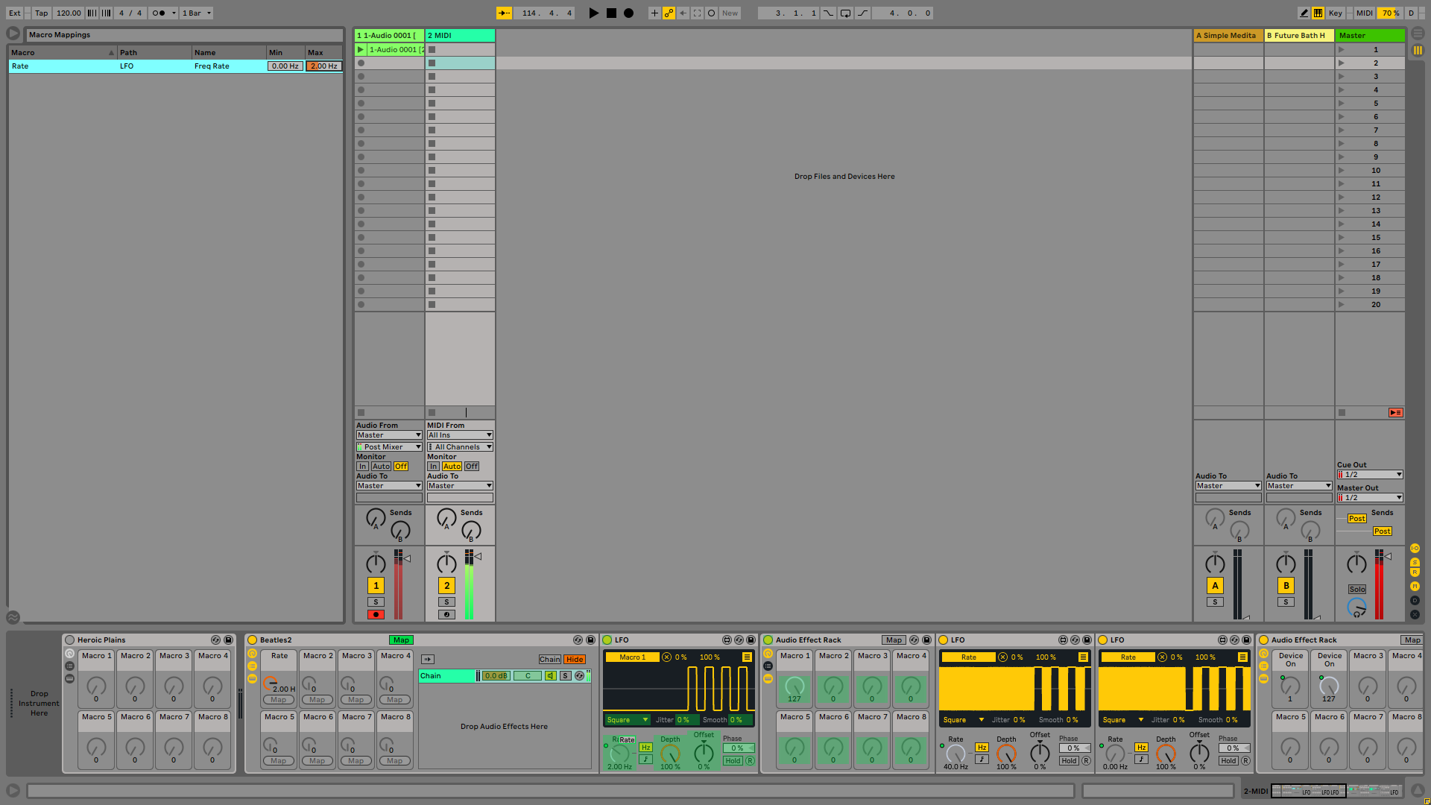Open Audio From Master dropdown on track 1
Screen dimensions: 1431x805
click(388, 435)
